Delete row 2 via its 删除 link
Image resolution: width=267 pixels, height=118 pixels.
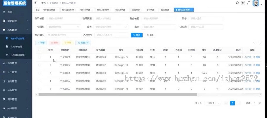click(257, 65)
